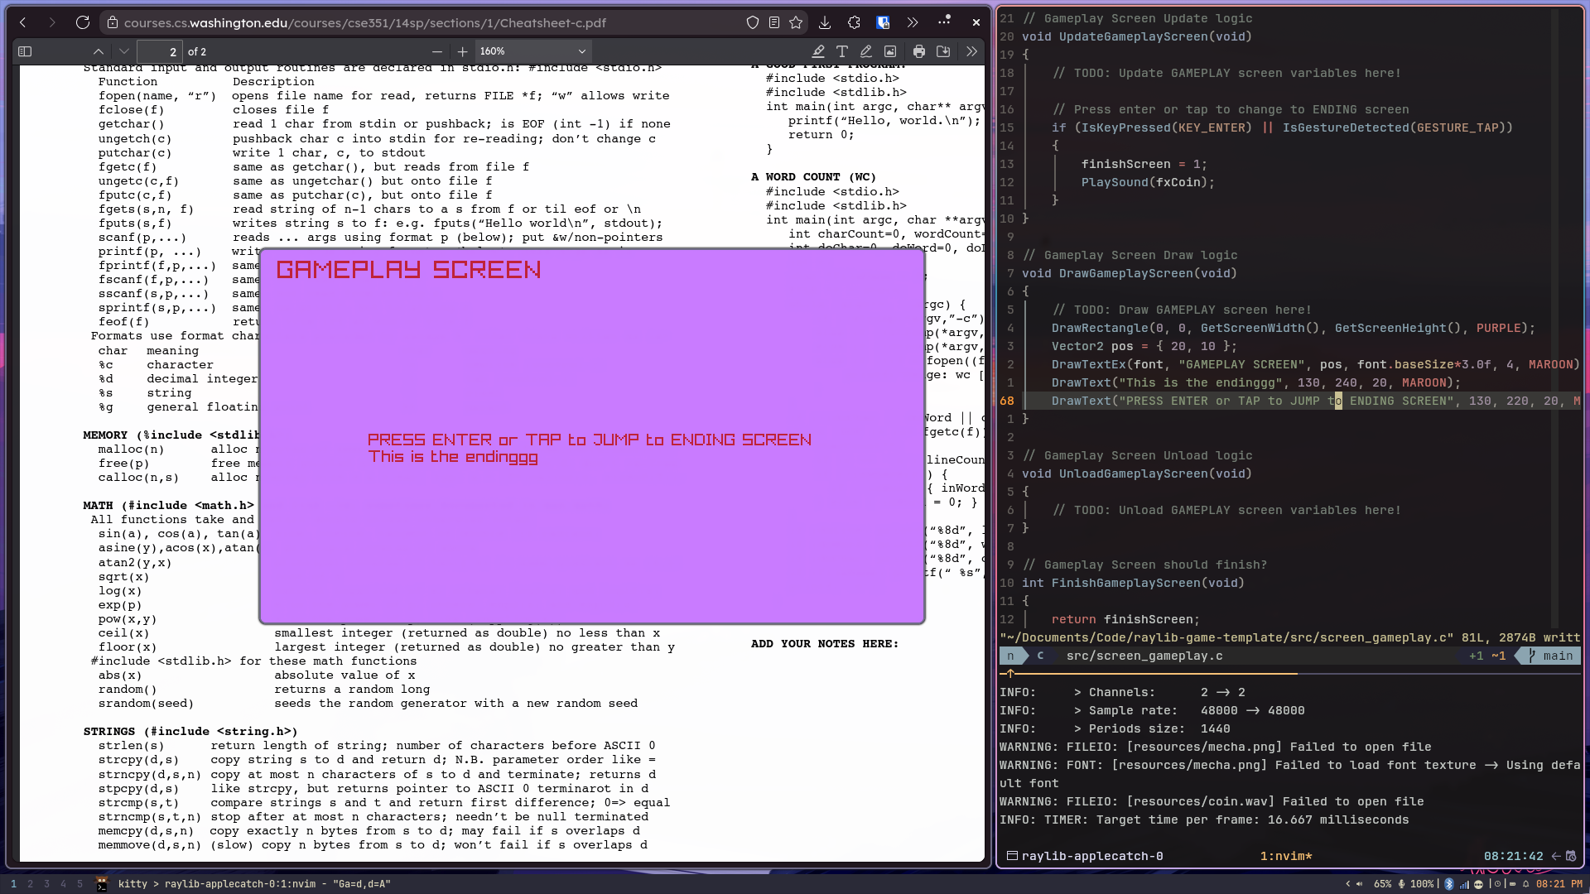Switch to workspace 3
This screenshot has width=1590, height=894.
[x=46, y=884]
